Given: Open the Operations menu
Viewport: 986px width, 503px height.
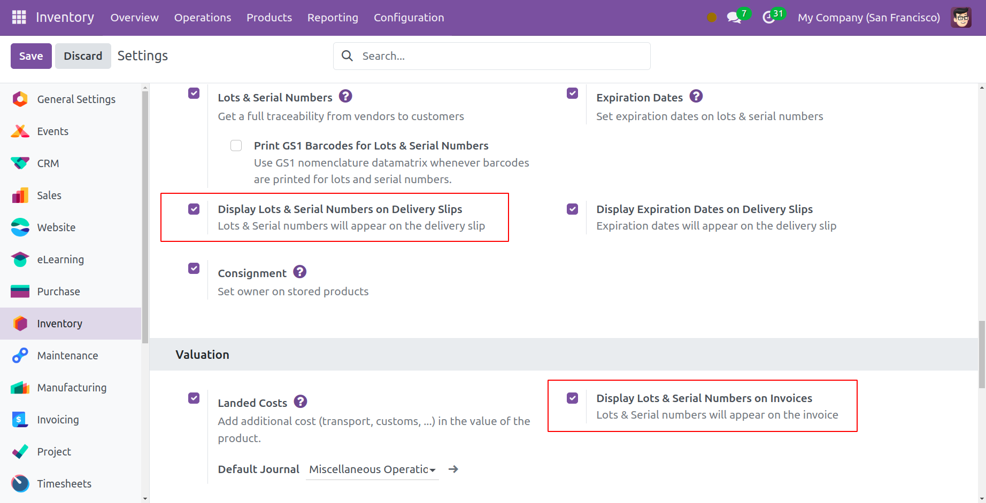Looking at the screenshot, I should tap(203, 18).
